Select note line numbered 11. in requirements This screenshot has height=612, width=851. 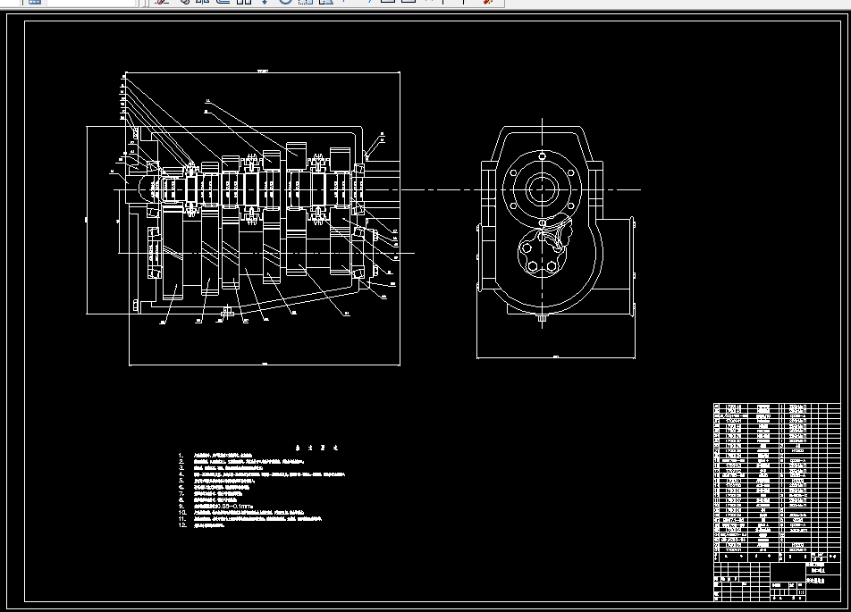249,519
